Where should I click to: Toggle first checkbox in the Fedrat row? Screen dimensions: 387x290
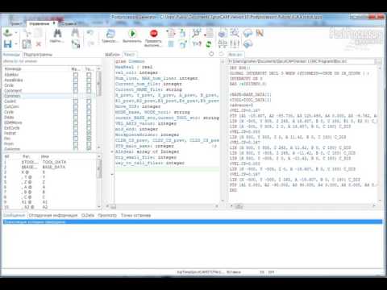click(76, 133)
